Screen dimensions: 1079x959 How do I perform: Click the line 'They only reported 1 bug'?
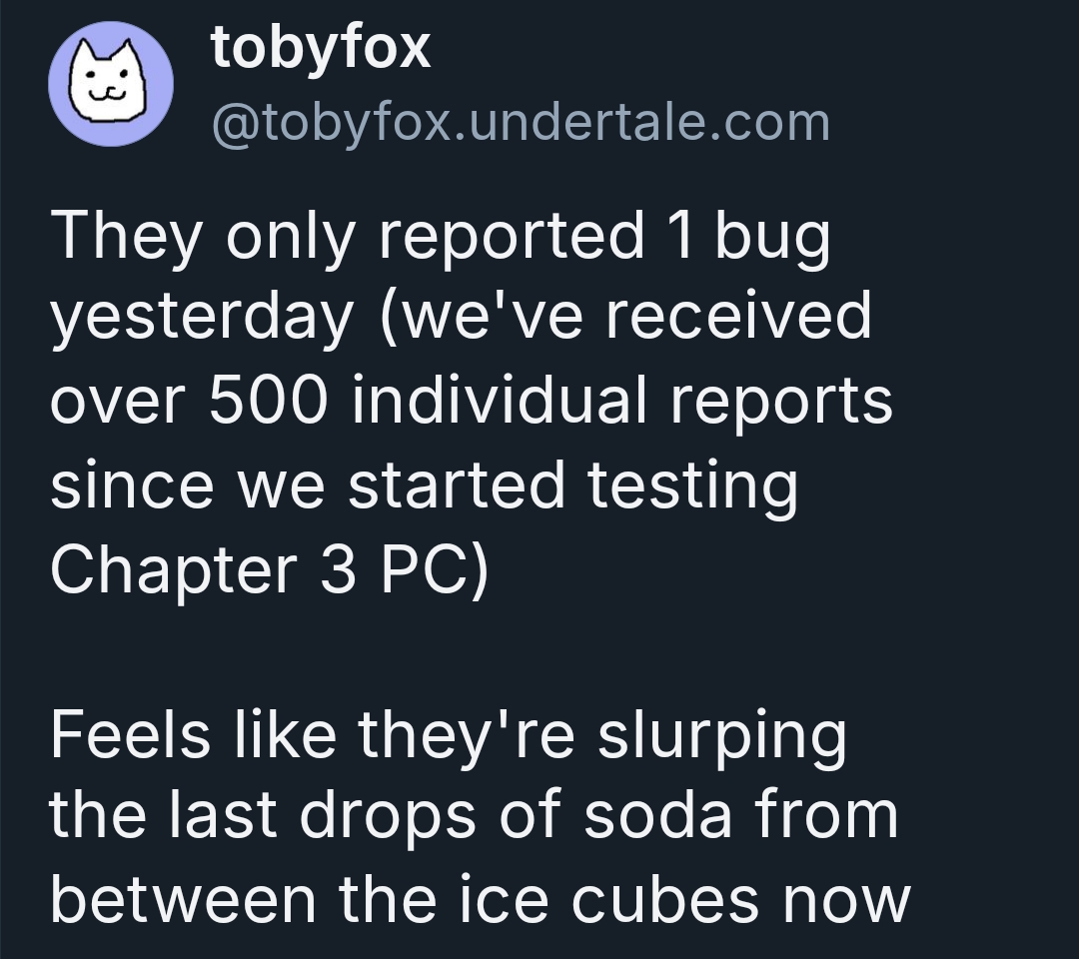tap(441, 236)
